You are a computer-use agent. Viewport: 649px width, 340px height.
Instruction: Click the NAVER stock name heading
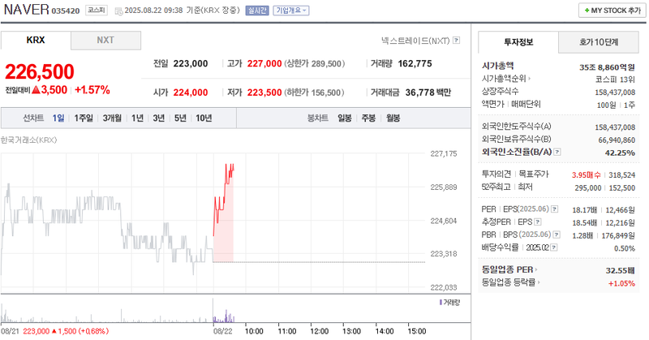pyautogui.click(x=27, y=10)
